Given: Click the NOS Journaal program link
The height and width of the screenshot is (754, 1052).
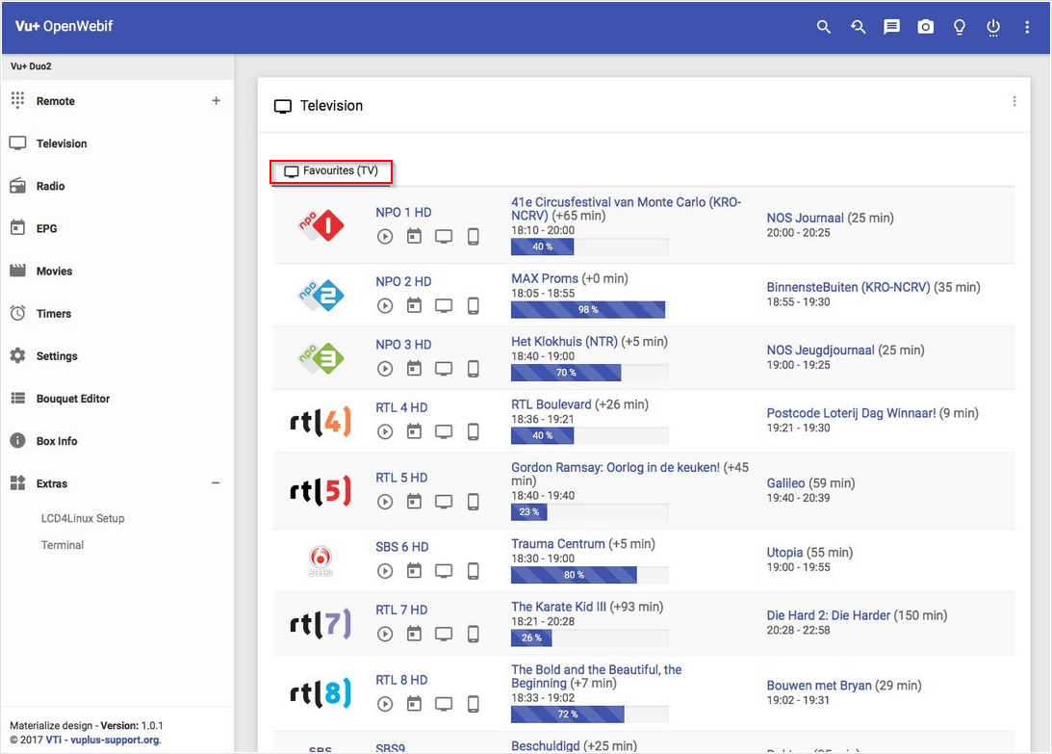Looking at the screenshot, I should pyautogui.click(x=805, y=219).
